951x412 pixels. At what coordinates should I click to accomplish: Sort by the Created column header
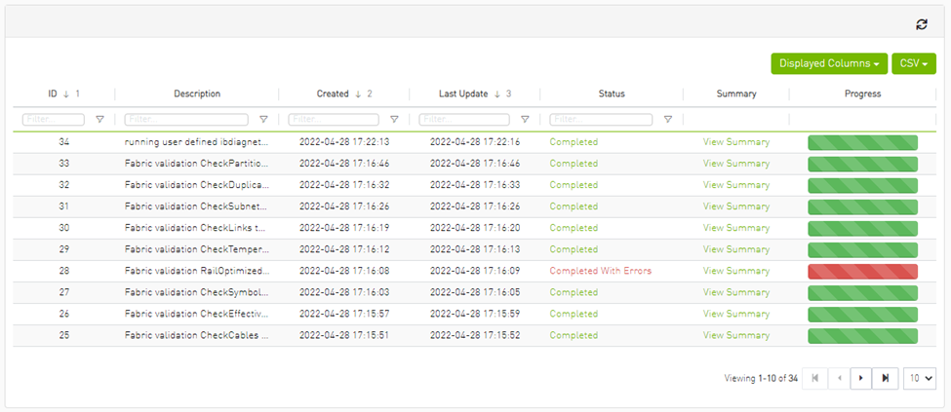tap(333, 94)
